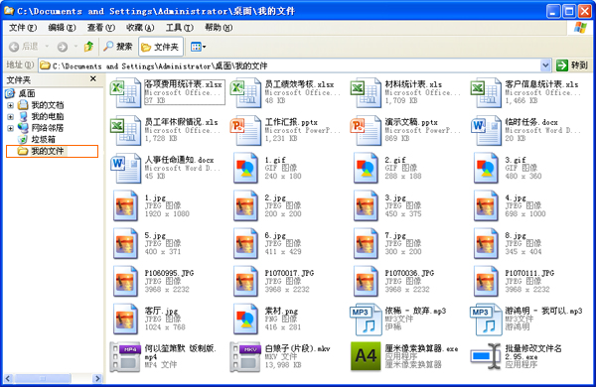Select the 3.jpg picture icon
The height and width of the screenshot is (387, 596).
pos(366,205)
